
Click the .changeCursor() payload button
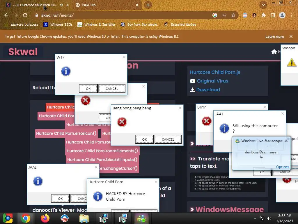[x=119, y=168]
